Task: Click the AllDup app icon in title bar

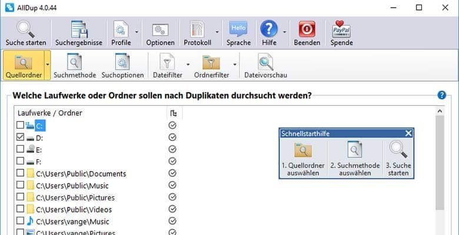Action: point(9,8)
